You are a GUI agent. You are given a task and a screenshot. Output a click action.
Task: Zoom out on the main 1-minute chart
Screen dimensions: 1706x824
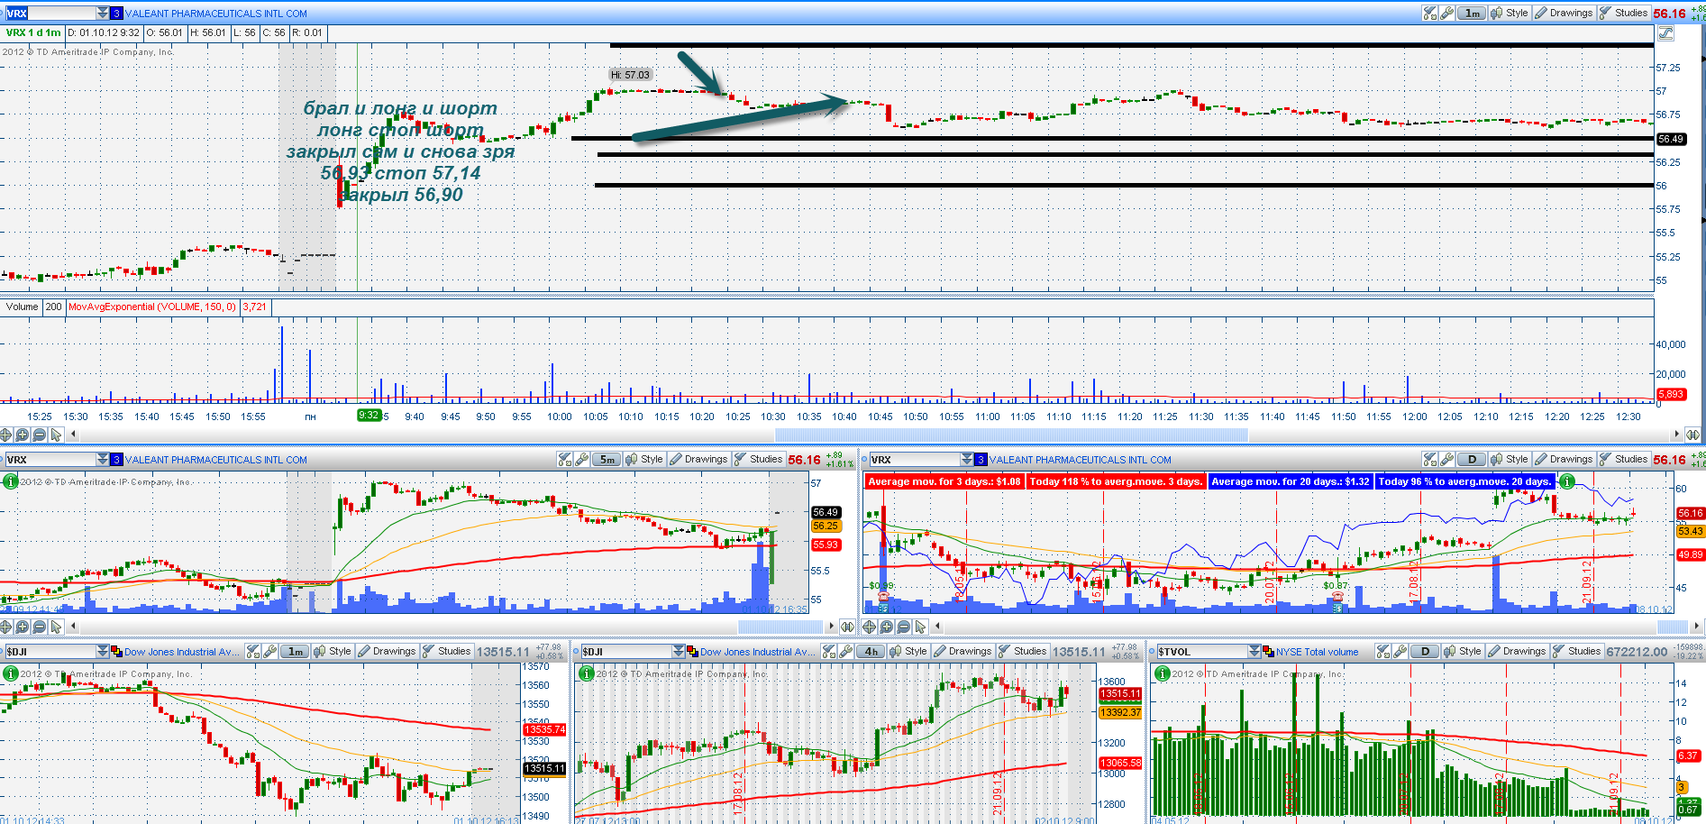tap(40, 435)
